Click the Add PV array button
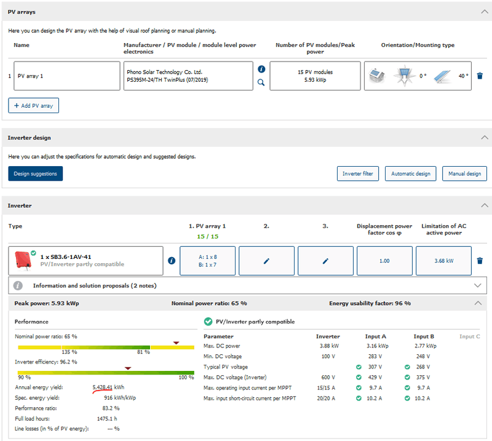Viewport: 492px width, 441px height. tap(33, 106)
